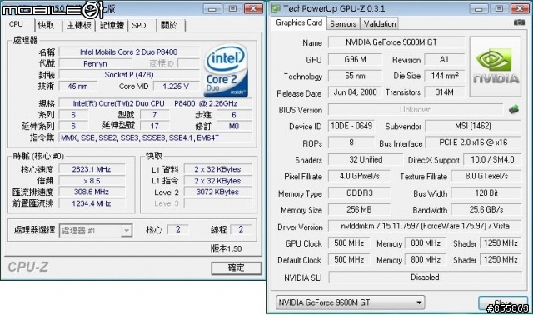Minimize the CPU-Z window

(212, 8)
